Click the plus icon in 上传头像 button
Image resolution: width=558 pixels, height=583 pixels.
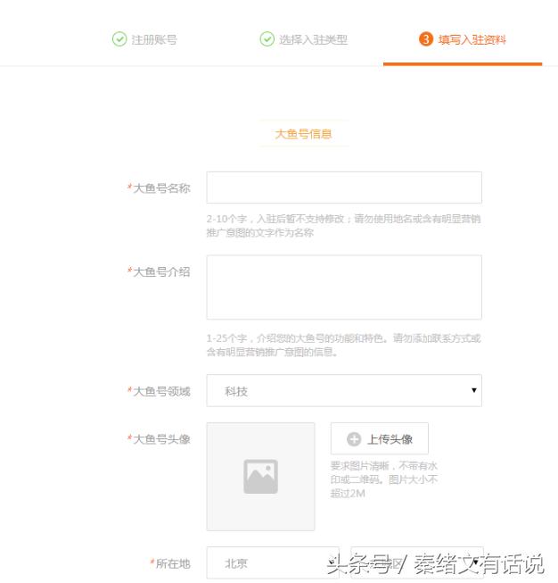click(x=354, y=438)
